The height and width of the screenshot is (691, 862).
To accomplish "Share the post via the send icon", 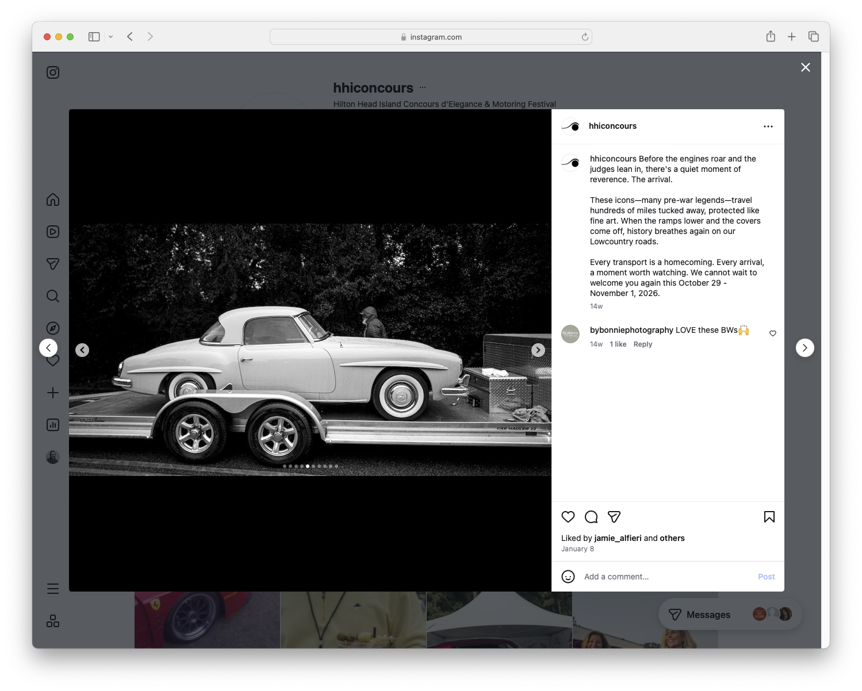I will pos(614,517).
